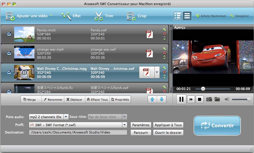The width and height of the screenshot is (254, 153).
Task: Open Sous-titre dropdown
Action: pos(124,117)
